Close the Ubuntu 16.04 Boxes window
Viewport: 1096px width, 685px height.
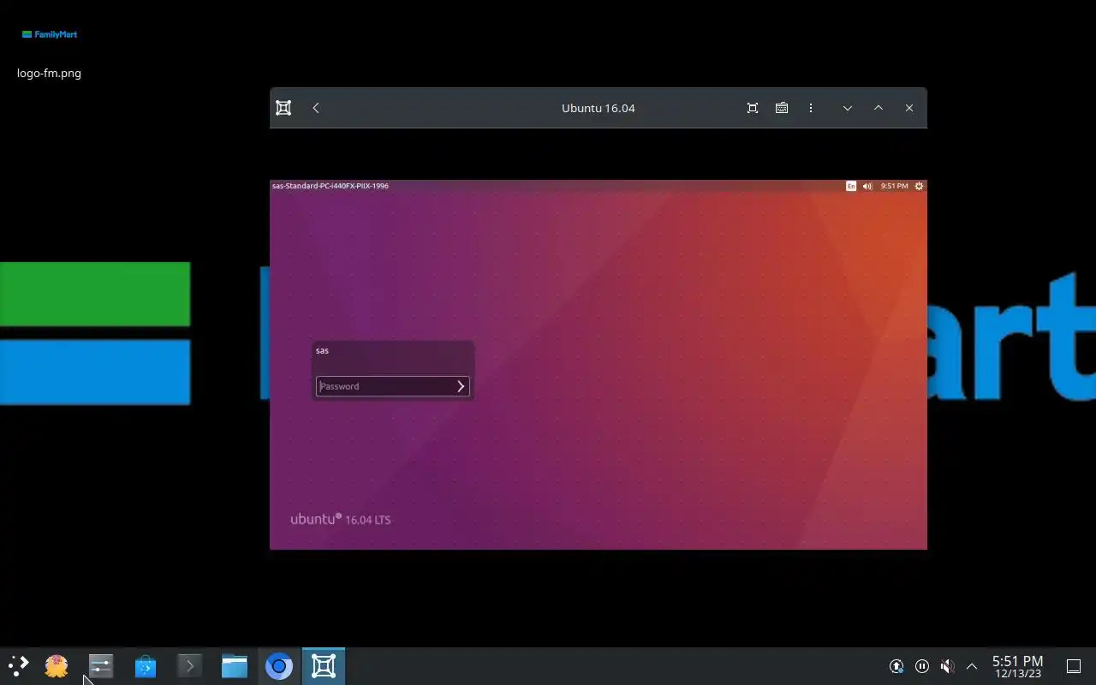tap(909, 108)
